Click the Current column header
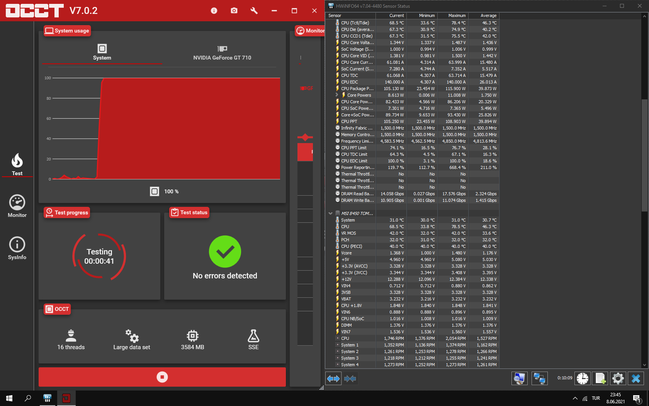This screenshot has height=406, width=649. click(x=391, y=15)
